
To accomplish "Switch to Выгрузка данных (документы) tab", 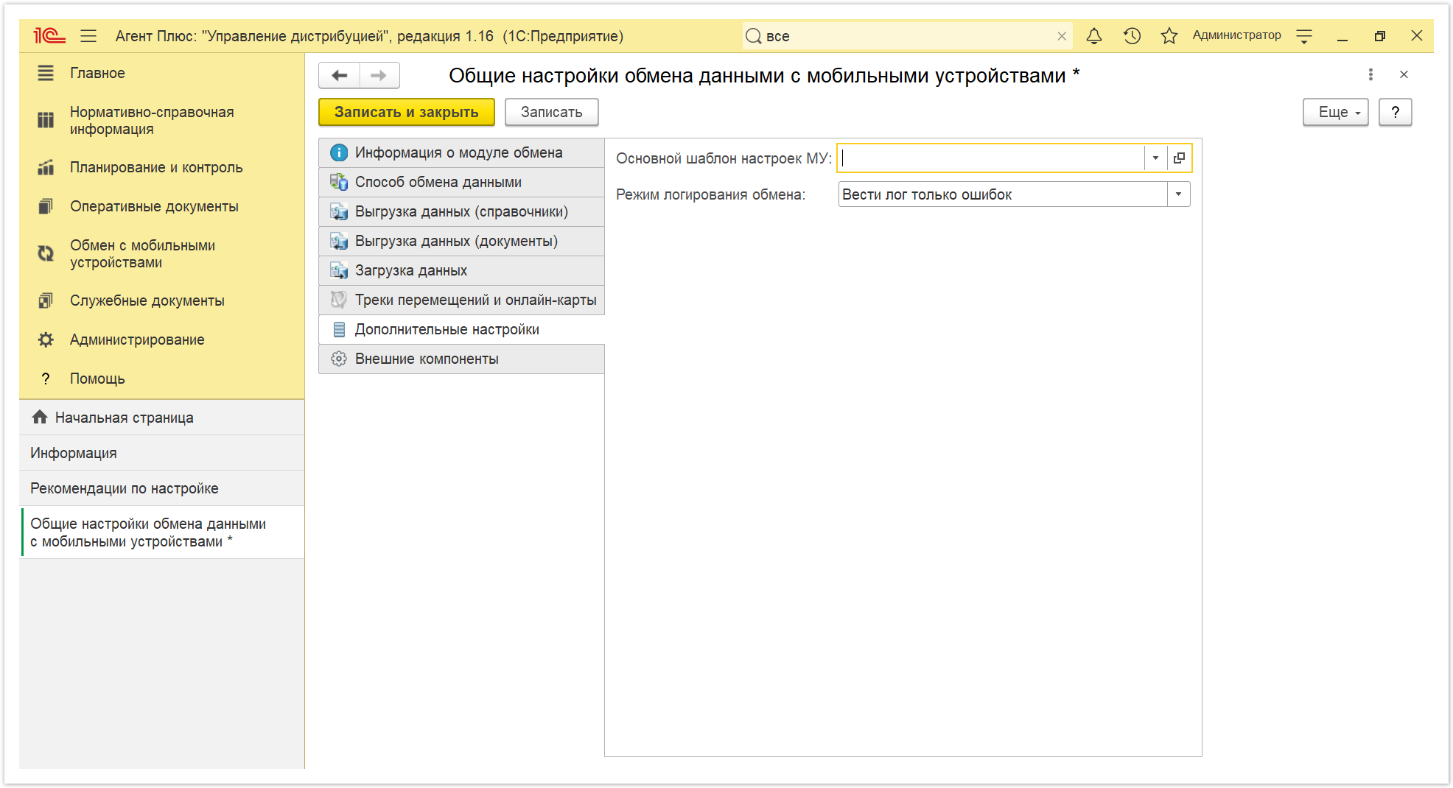I will (x=461, y=241).
